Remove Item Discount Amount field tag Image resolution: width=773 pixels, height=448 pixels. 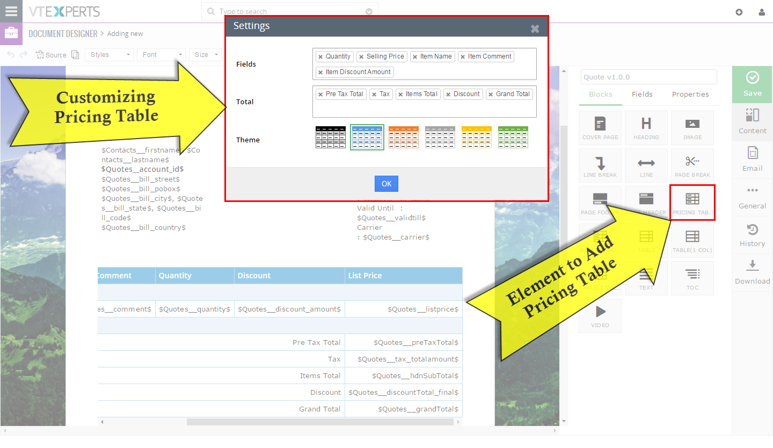tap(320, 72)
